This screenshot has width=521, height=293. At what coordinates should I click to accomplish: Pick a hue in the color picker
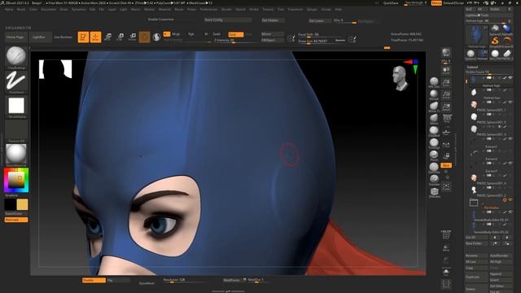(16, 180)
